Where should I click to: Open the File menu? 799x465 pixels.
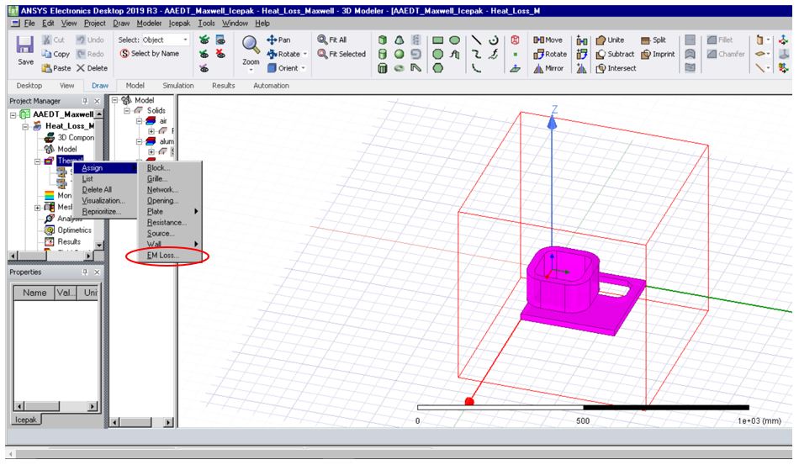(x=29, y=23)
